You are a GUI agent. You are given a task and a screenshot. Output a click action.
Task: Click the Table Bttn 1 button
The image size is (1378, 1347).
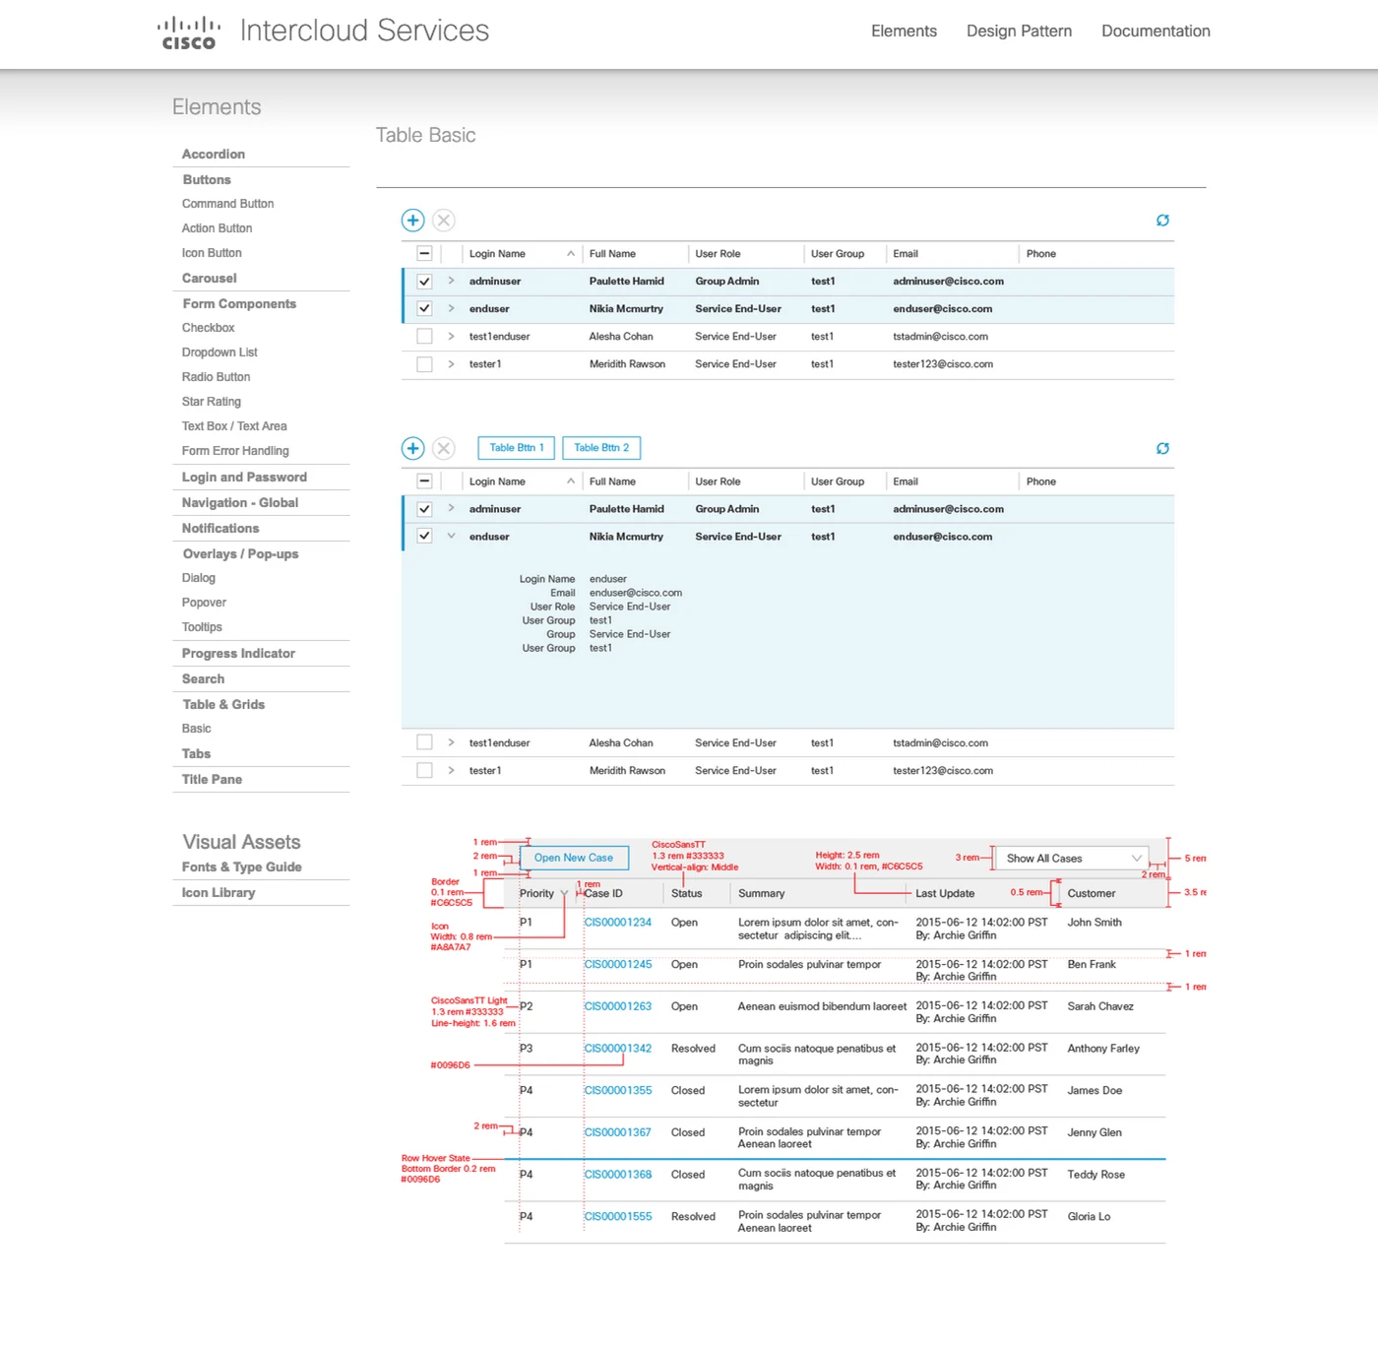click(x=517, y=448)
